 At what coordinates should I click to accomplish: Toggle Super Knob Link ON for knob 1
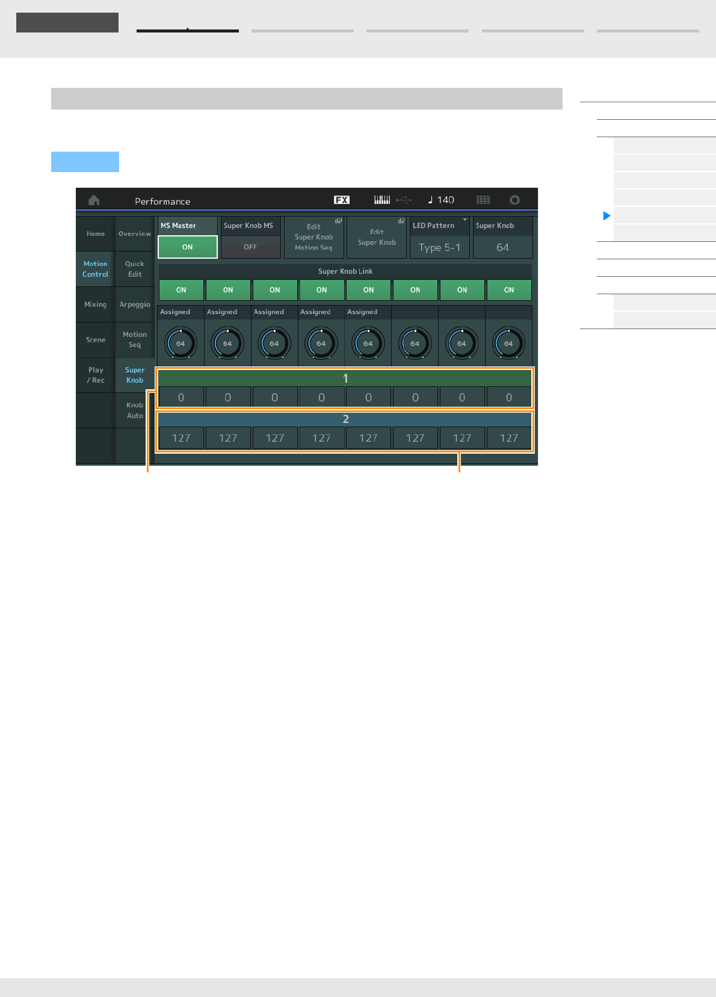coord(181,290)
